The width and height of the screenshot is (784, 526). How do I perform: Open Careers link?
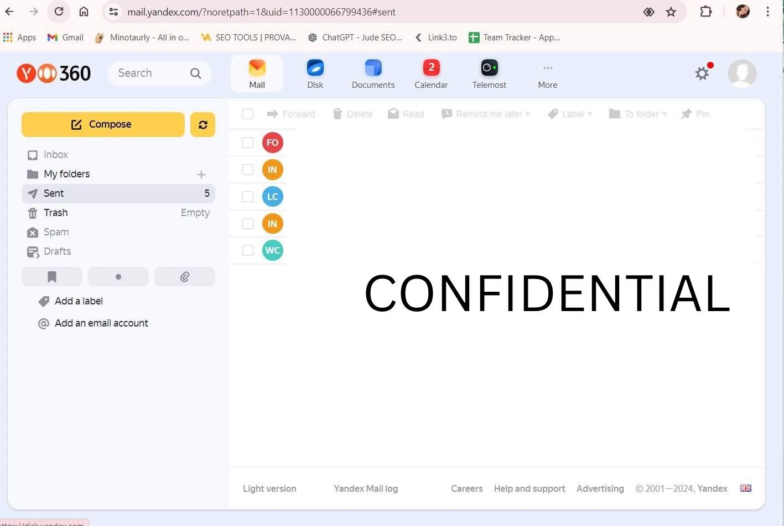[467, 488]
